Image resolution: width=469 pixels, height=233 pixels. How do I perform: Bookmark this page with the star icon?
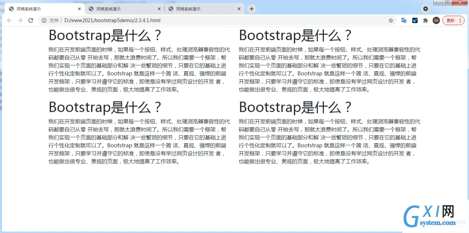click(391, 21)
